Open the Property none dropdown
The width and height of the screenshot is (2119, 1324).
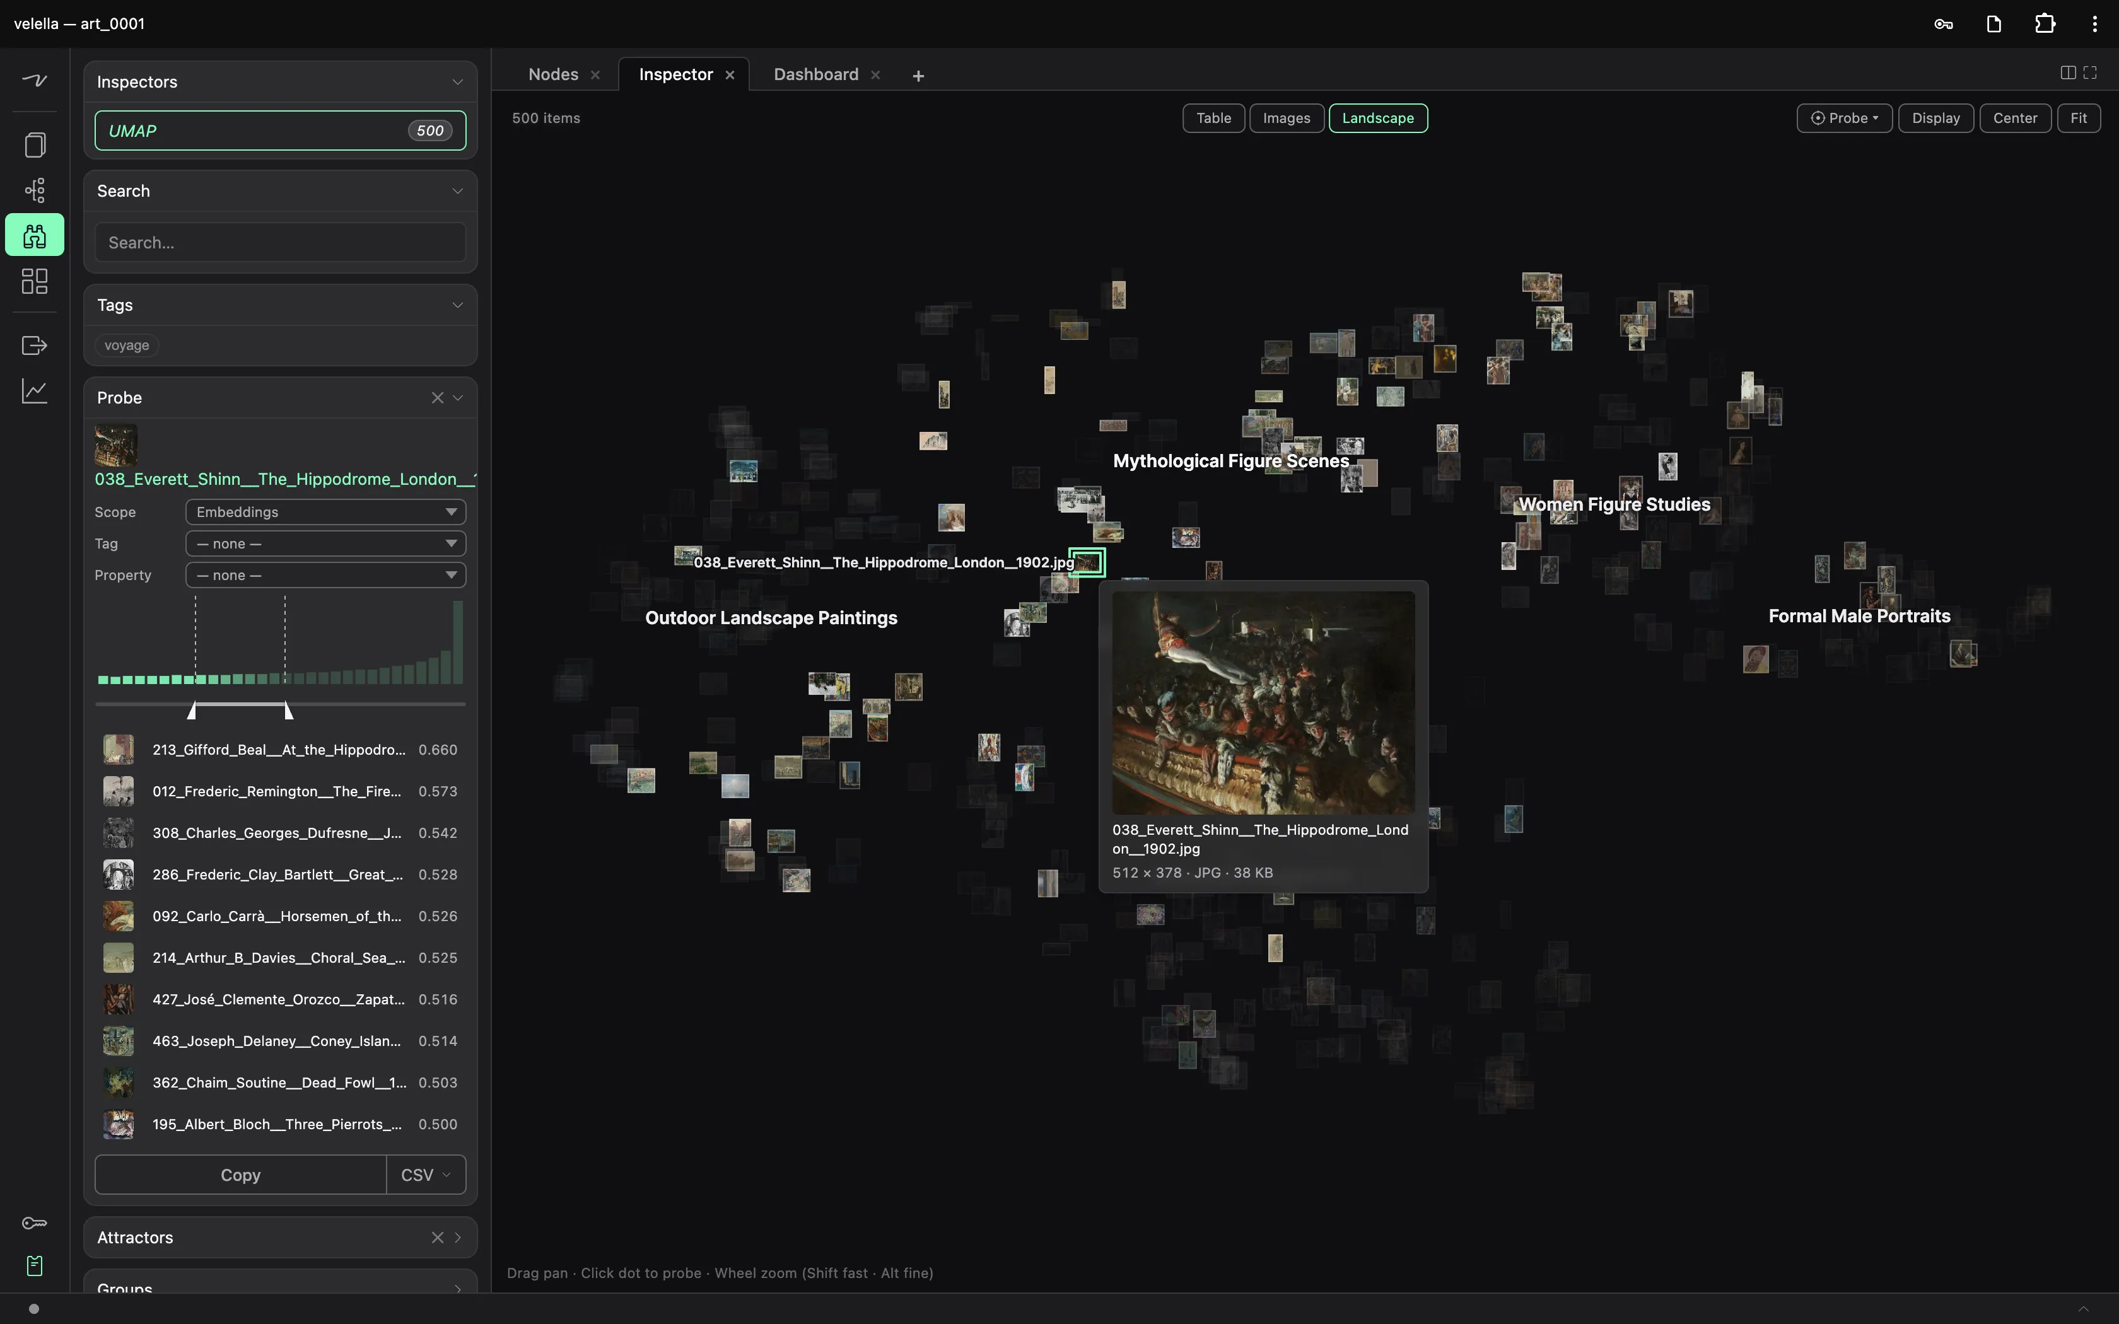[325, 575]
